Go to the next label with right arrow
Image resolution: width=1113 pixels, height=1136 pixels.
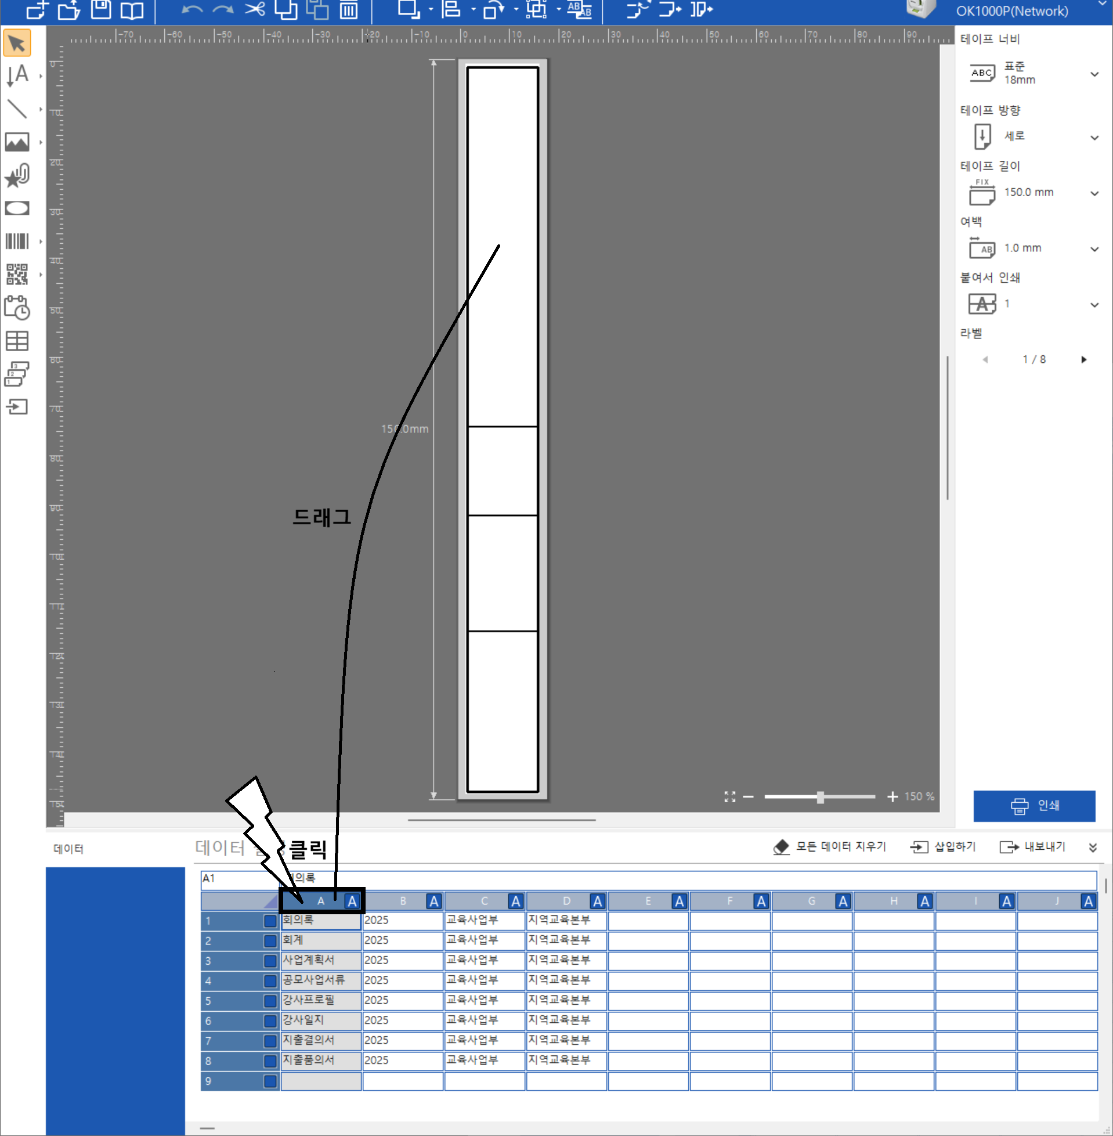(x=1083, y=359)
